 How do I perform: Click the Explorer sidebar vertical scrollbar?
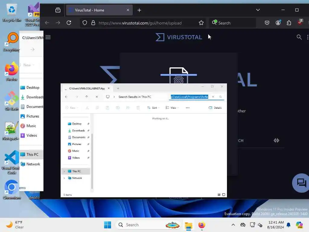[92, 161]
